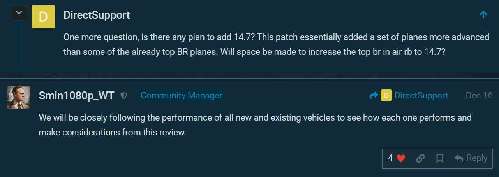Image resolution: width=499 pixels, height=177 pixels.
Task: Click the Dec 16 post date
Action: [479, 96]
